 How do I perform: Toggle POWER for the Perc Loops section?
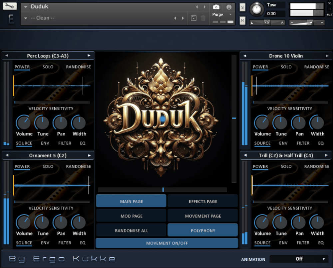pos(22,67)
